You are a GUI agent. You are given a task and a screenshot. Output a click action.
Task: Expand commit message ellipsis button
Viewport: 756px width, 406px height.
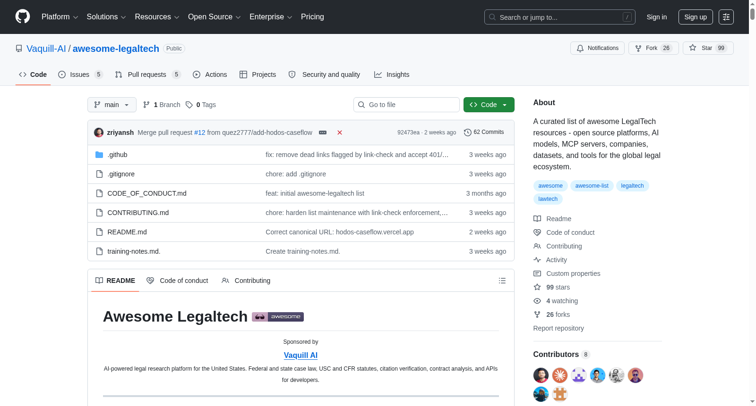tap(323, 133)
